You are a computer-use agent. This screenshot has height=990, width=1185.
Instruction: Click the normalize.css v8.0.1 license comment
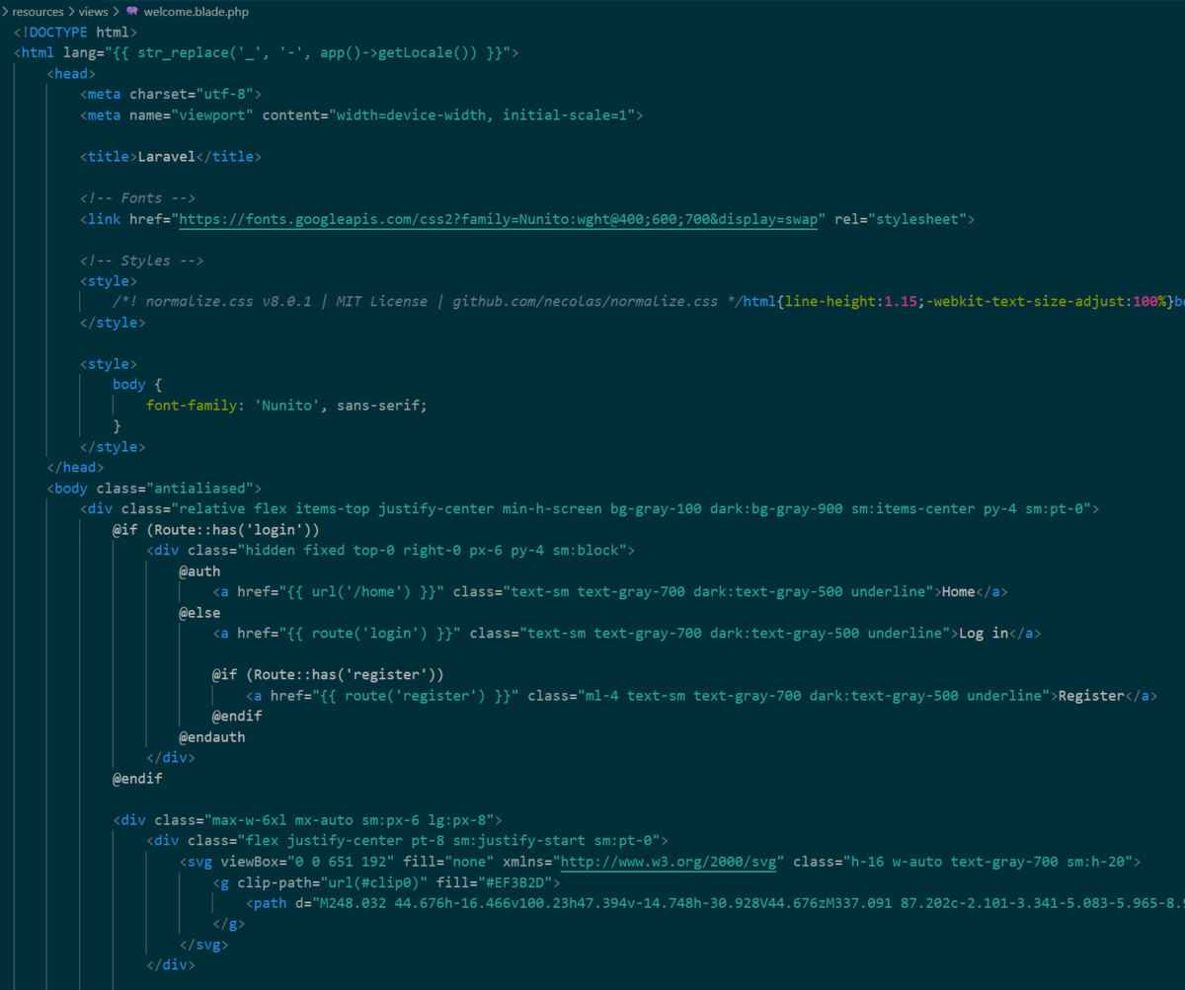[426, 301]
